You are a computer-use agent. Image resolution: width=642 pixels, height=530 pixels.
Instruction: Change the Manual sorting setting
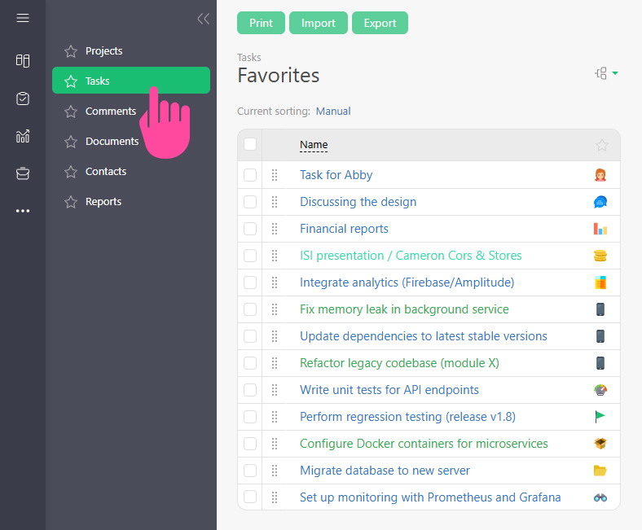[333, 112]
